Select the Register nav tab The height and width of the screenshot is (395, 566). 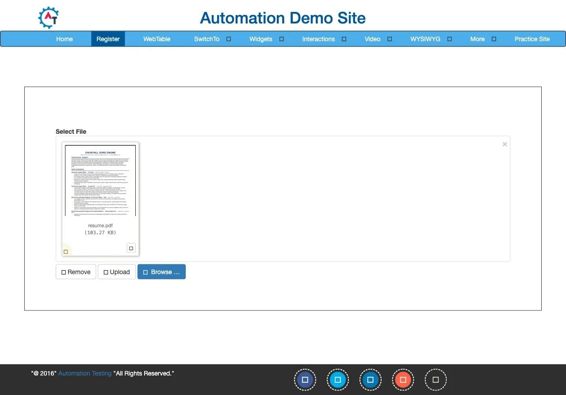tap(108, 39)
